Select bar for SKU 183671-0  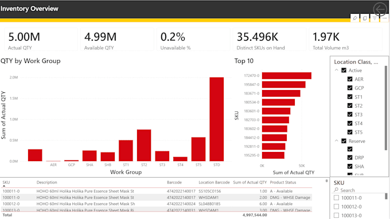pos(281,93)
